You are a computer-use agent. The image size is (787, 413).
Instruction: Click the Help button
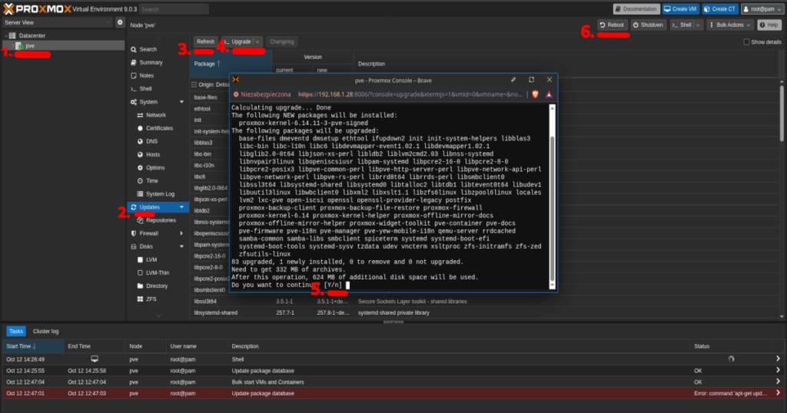pos(769,25)
